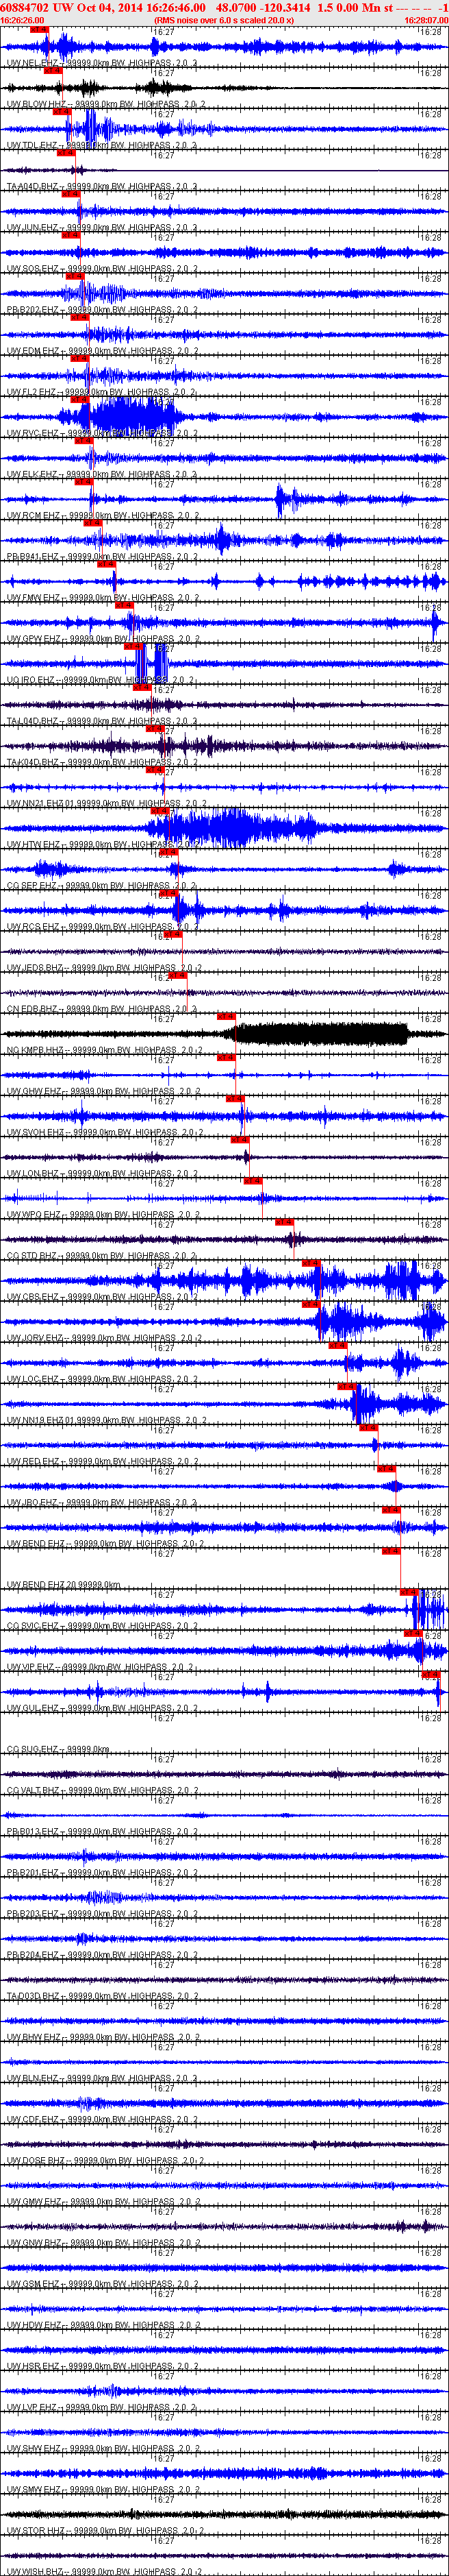Viewport: 449px width, 2576px height.
Task: Select the UW.NEL.EHZ station label
Action: point(101,63)
